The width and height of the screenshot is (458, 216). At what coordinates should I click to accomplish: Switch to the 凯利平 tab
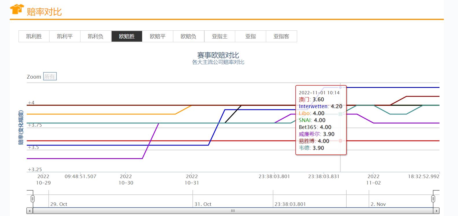[65, 36]
